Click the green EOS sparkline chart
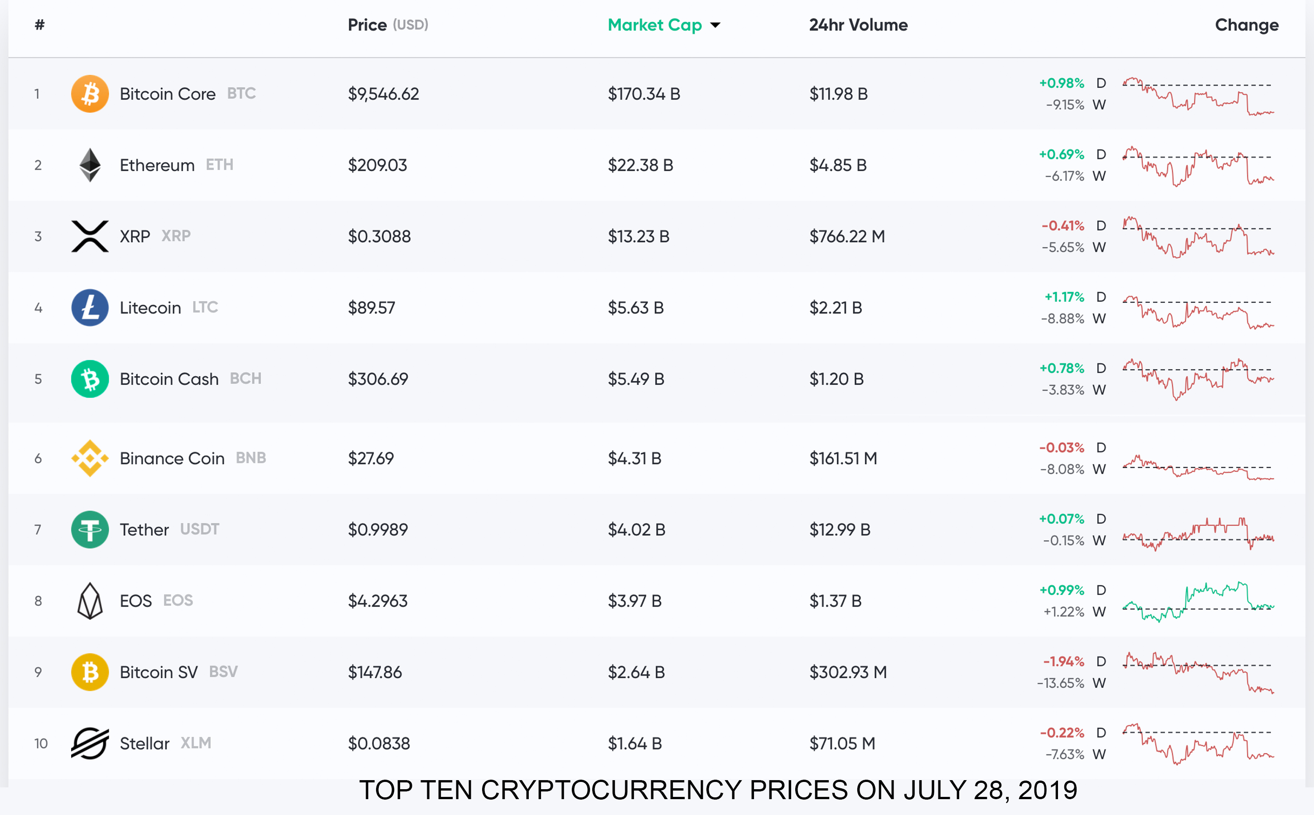1314x815 pixels. click(1198, 602)
